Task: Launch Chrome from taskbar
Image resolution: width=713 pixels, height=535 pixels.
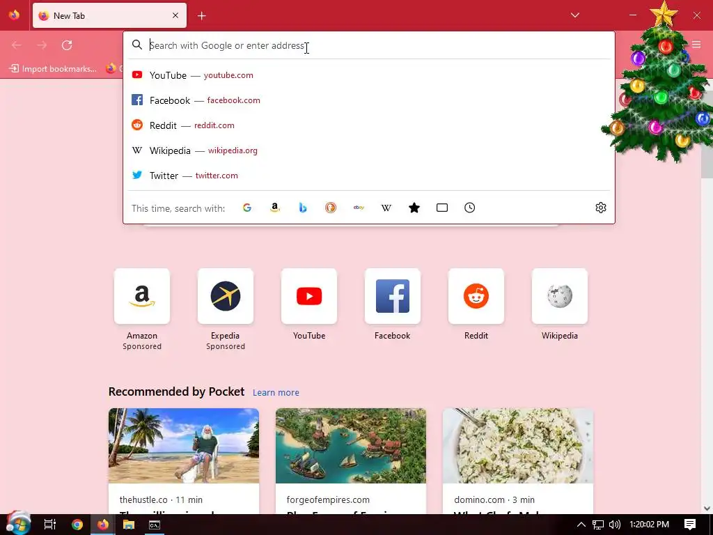Action: (77, 525)
